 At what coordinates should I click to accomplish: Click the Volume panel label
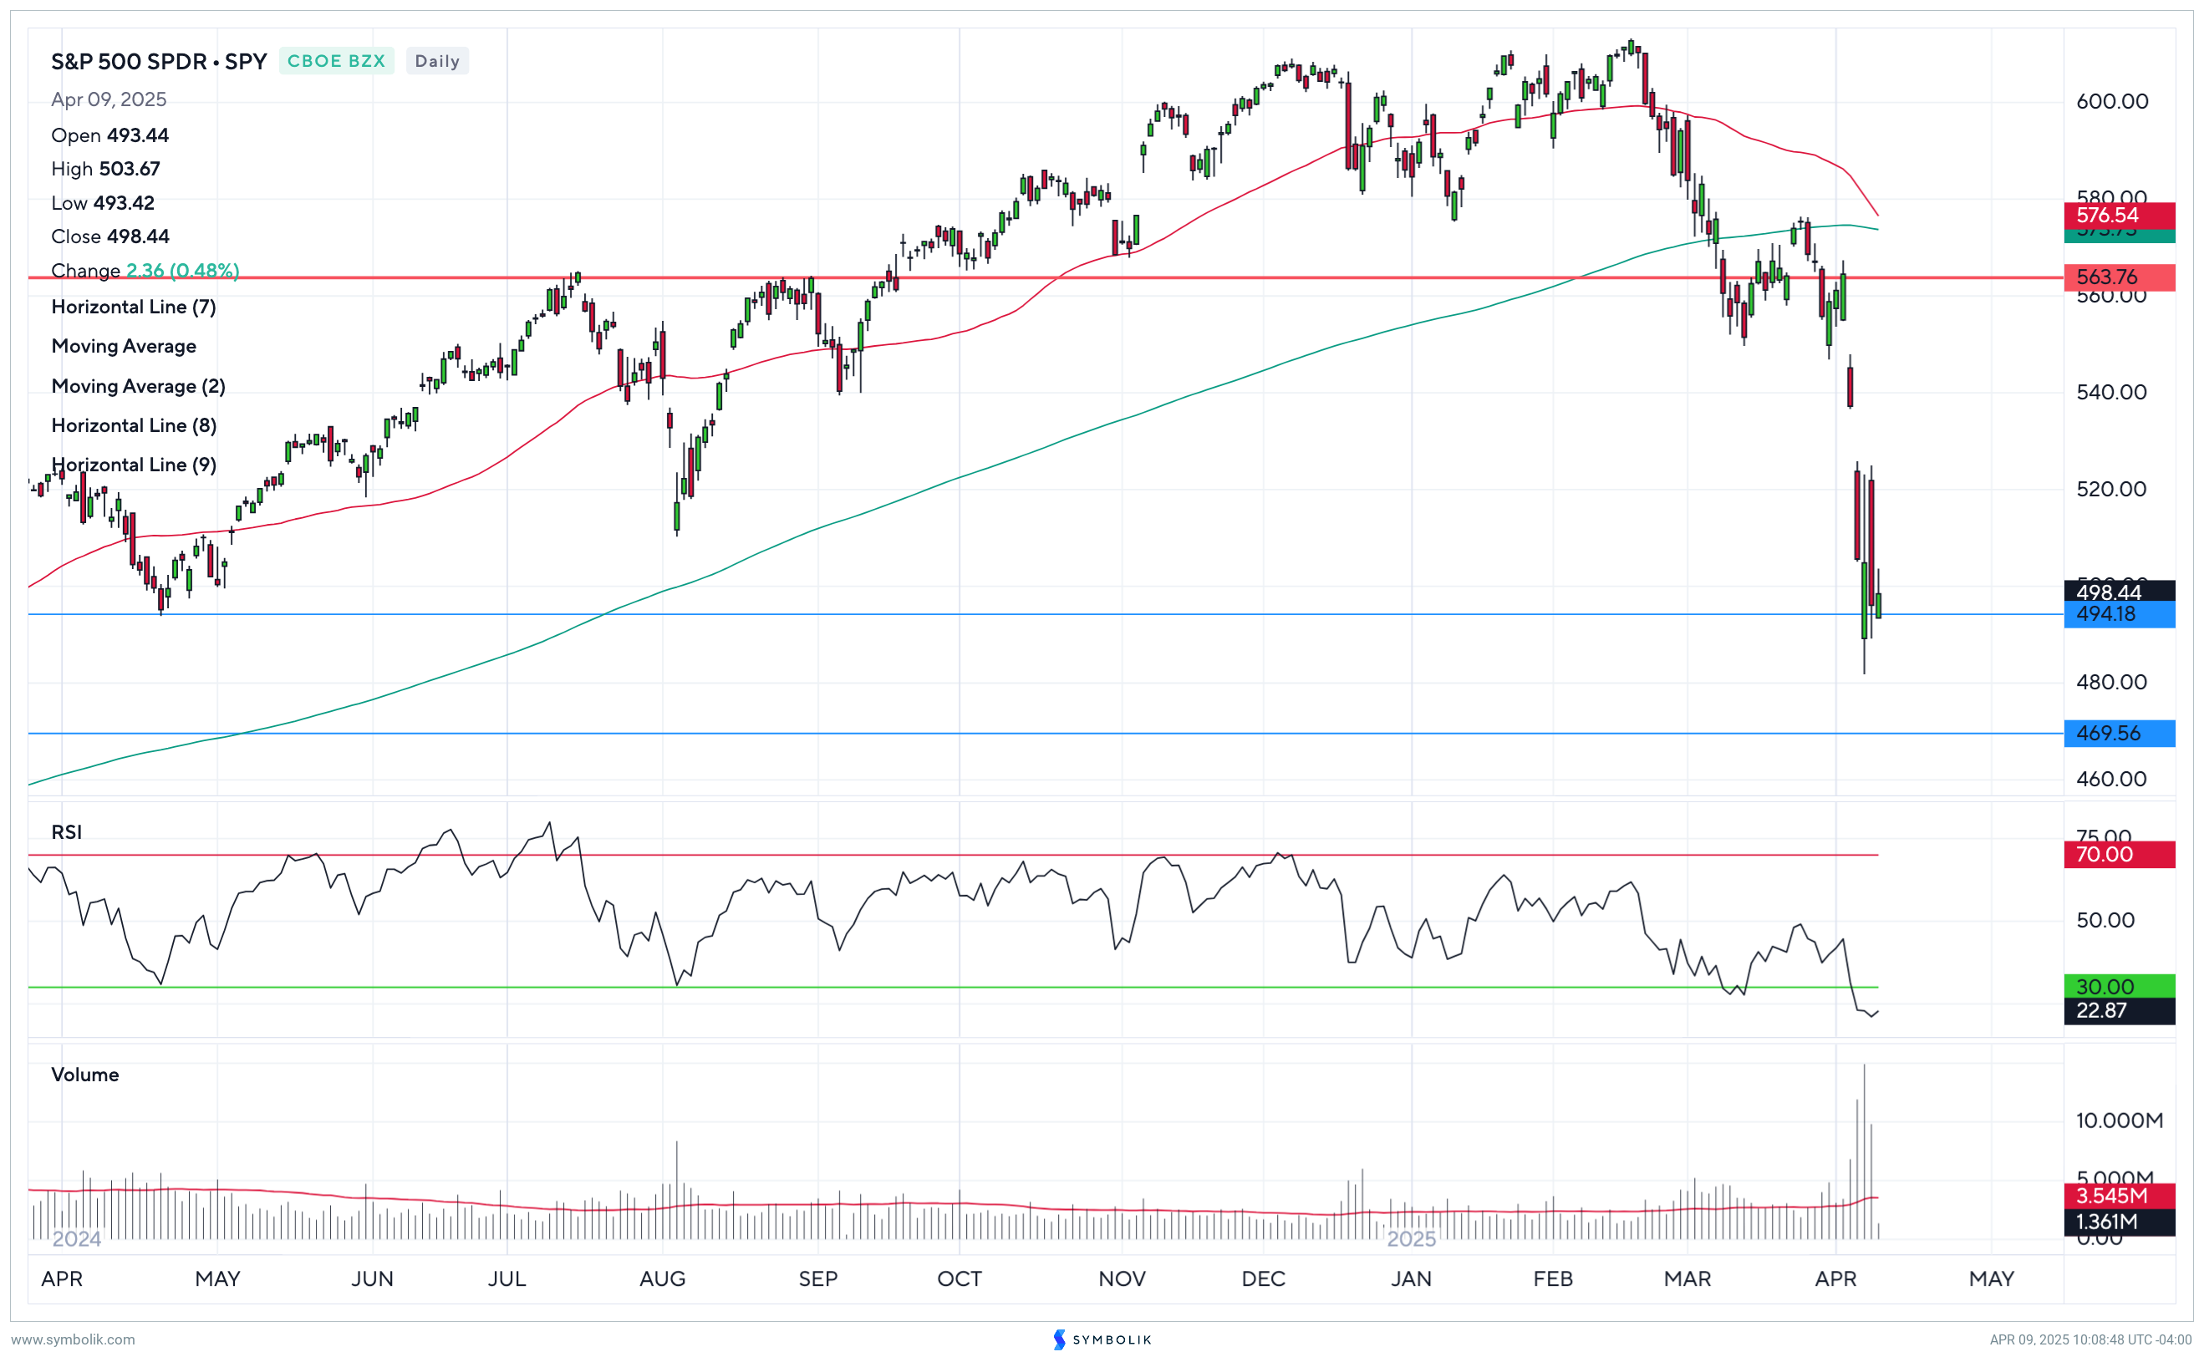pyautogui.click(x=84, y=1075)
